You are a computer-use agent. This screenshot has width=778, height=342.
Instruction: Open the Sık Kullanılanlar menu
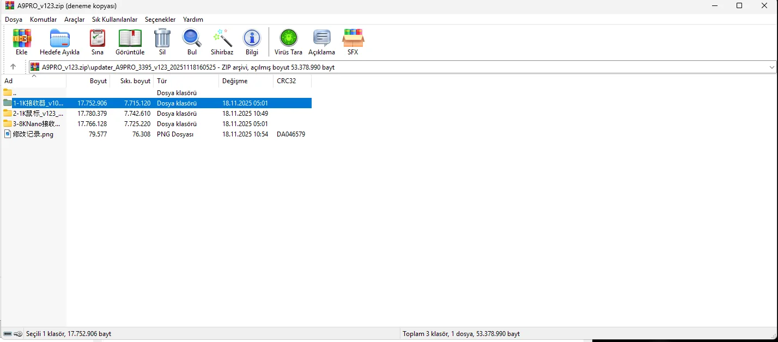114,19
